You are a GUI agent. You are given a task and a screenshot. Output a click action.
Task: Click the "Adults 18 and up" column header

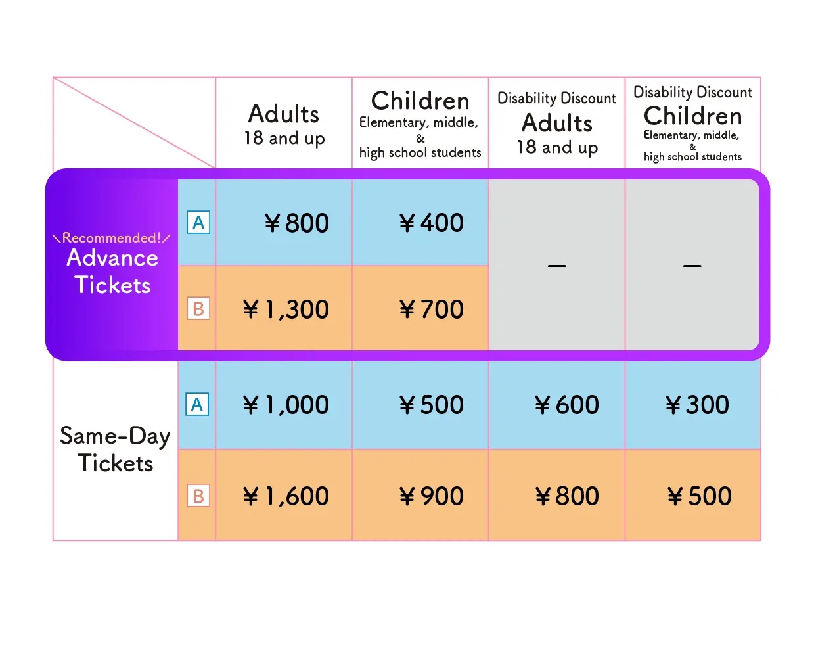(284, 124)
